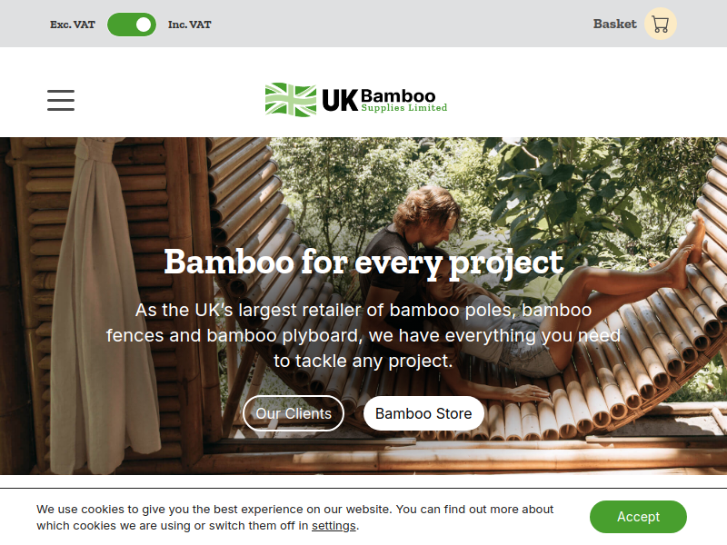
Task: Go to the Bamboo Store
Action: click(x=423, y=413)
